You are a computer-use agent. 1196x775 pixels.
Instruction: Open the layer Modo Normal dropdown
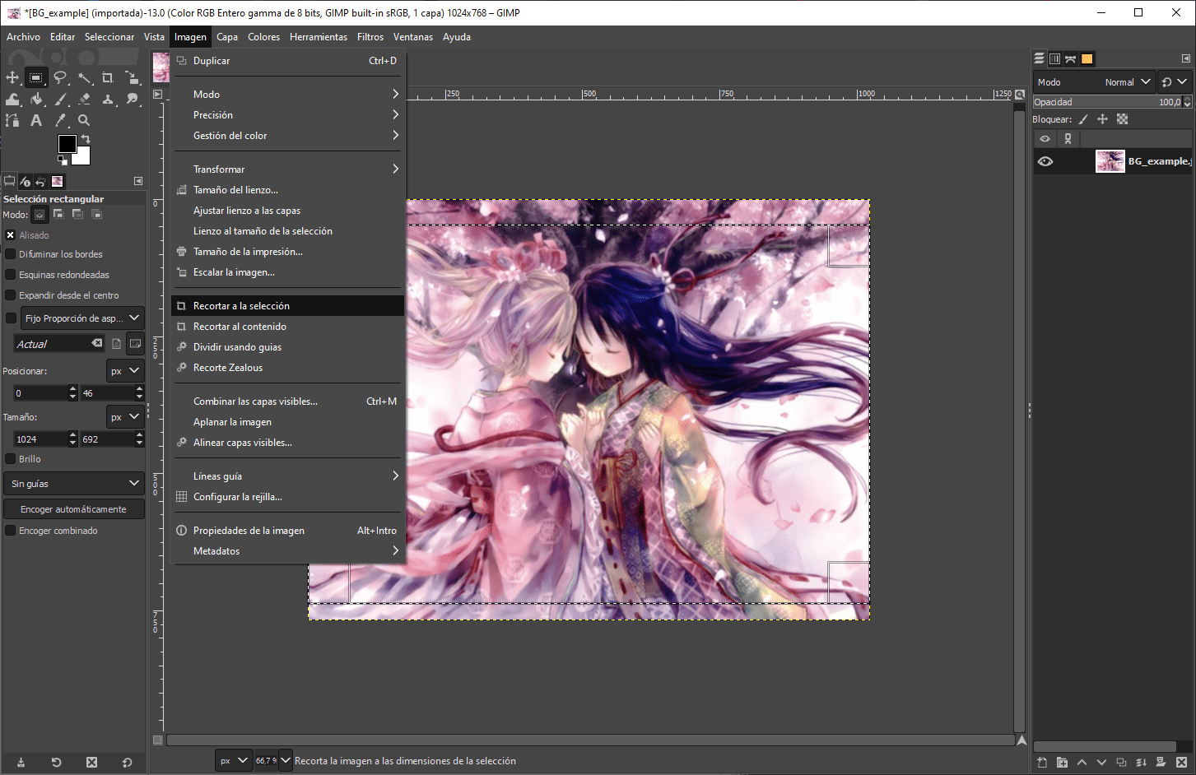pos(1094,82)
